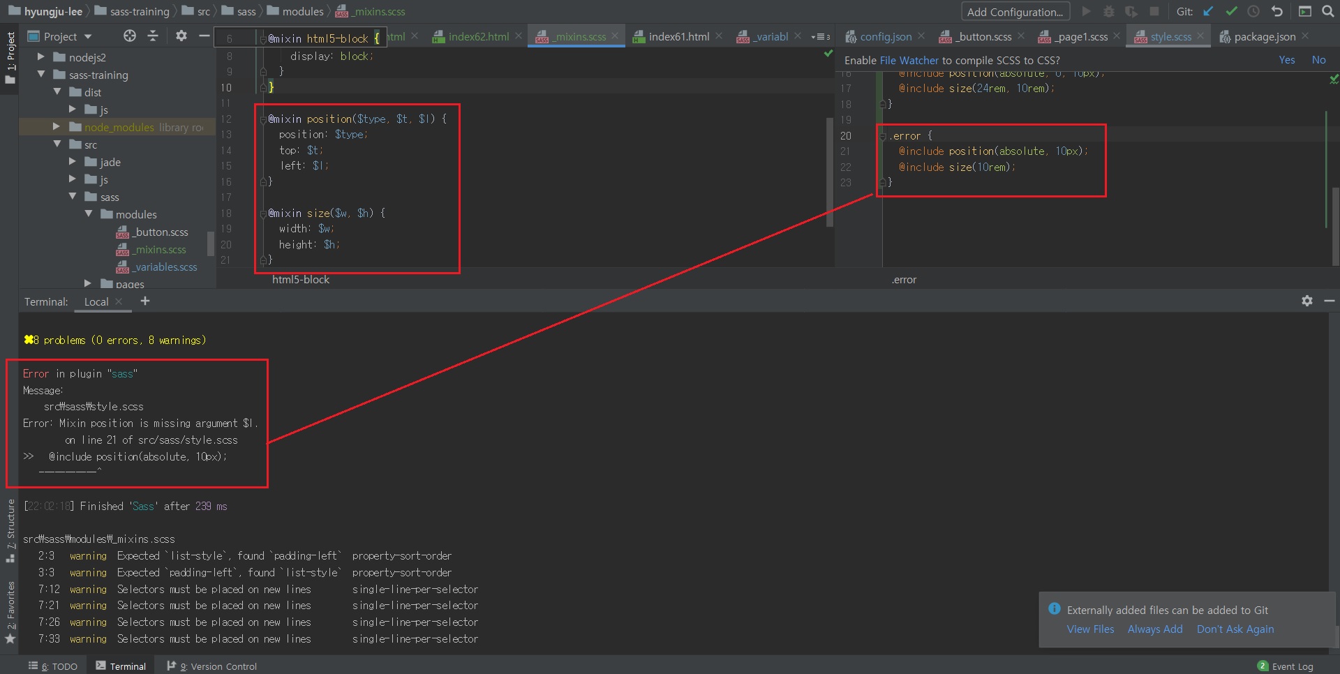Open the search everywhere magnifier icon

1328,11
